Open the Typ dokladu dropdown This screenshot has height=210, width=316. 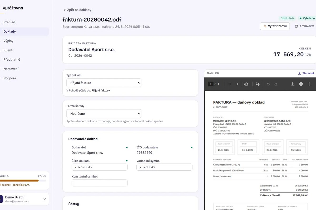click(x=104, y=83)
